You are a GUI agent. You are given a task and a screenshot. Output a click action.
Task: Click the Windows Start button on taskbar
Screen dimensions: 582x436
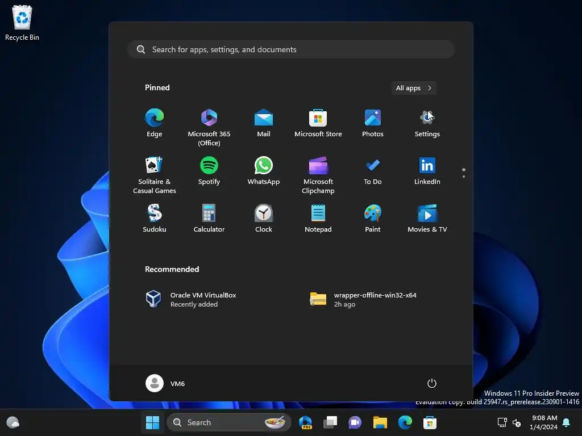point(152,422)
